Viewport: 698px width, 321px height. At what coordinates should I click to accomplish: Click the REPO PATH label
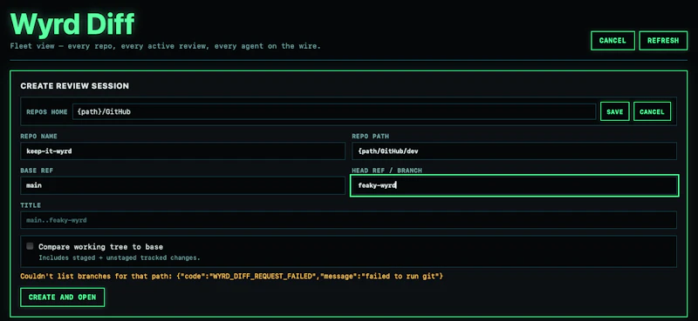click(x=370, y=137)
